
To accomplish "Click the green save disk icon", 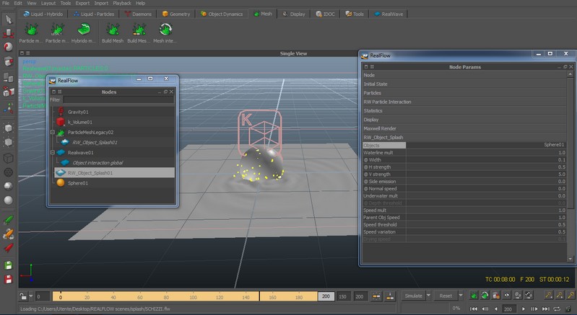I will [8, 265].
